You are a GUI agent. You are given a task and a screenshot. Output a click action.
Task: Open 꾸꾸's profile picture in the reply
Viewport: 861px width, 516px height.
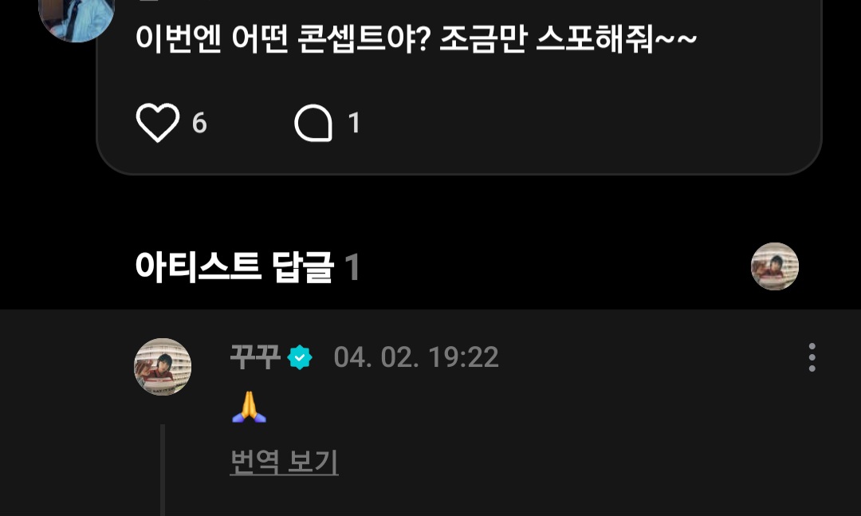coord(163,367)
